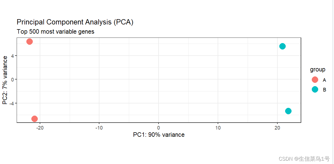Screen dimensions: 334x164
Task: Click the x-axis tick label '20'
Action: coord(277,128)
